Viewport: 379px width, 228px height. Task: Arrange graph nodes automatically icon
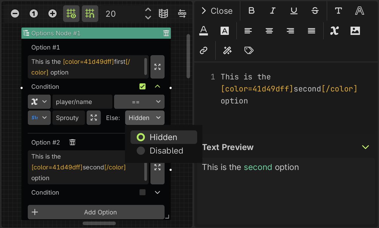coord(182,14)
